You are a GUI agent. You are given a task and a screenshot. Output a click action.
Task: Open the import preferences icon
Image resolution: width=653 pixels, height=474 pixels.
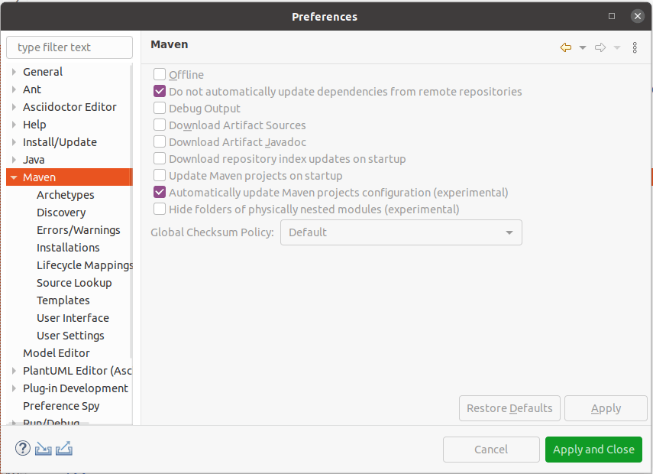[x=43, y=448]
